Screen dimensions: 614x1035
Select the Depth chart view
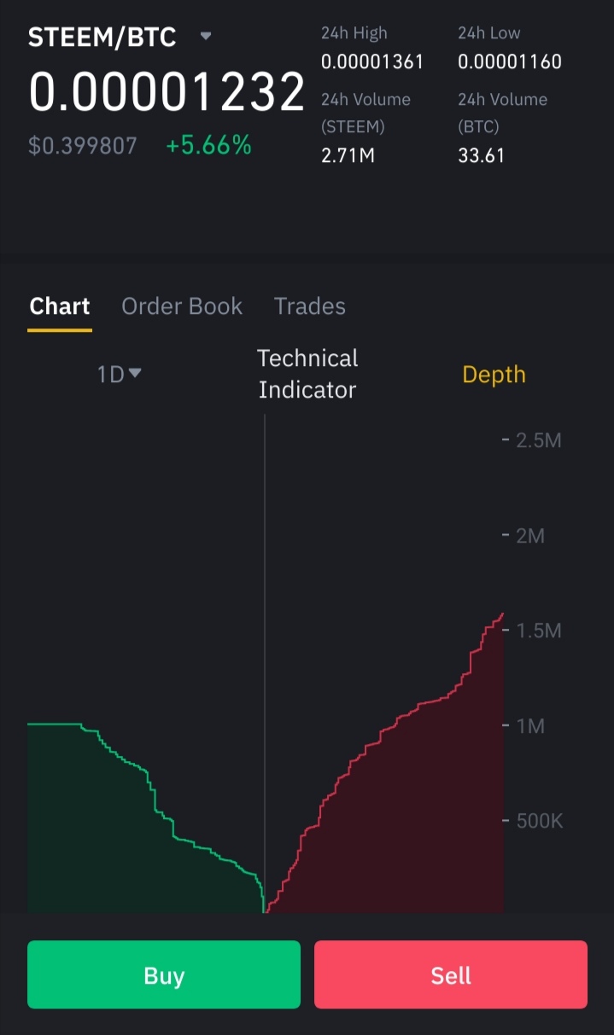(x=494, y=375)
